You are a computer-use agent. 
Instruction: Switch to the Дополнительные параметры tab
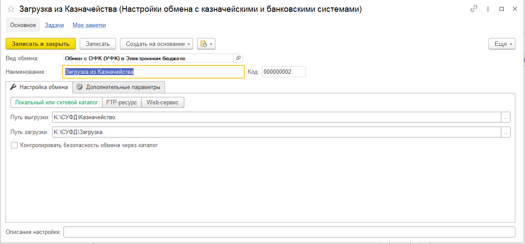click(119, 87)
